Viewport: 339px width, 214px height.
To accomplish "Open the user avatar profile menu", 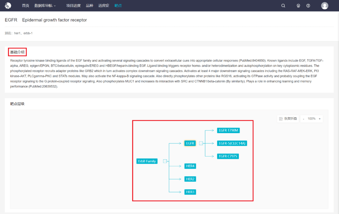I will [x=325, y=6].
